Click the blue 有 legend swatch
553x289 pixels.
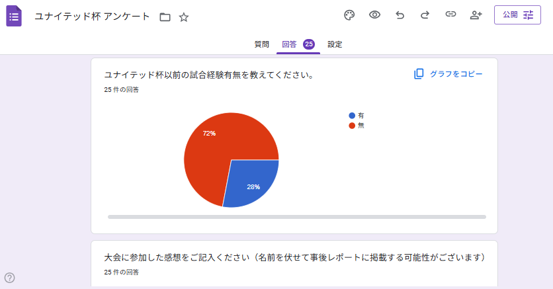[352, 116]
